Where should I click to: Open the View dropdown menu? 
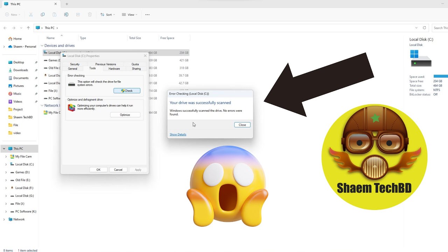point(129,15)
